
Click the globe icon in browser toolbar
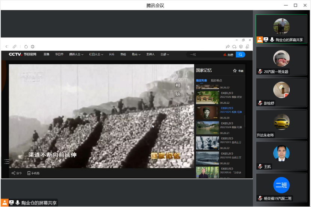(x=33, y=47)
